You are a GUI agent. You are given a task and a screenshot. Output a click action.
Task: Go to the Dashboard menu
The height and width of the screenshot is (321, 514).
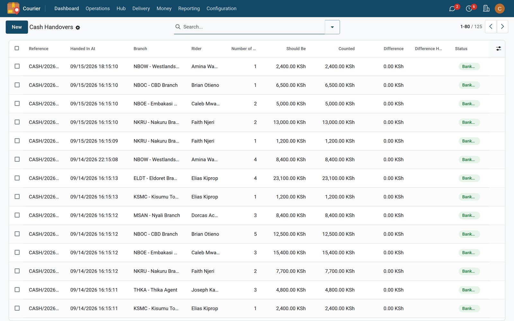(66, 8)
